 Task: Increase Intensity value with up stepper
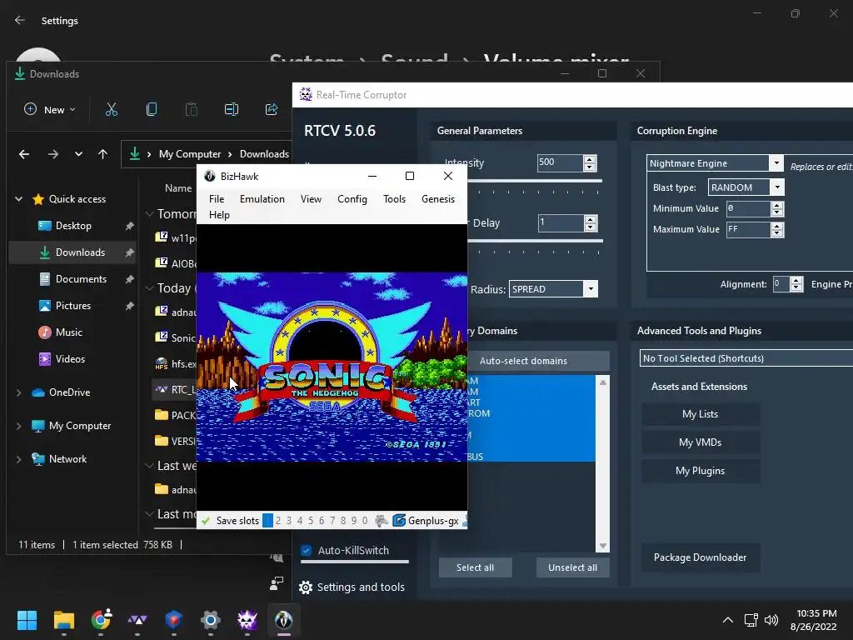point(590,159)
